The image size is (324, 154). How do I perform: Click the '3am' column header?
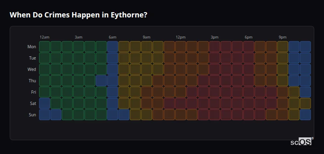click(x=79, y=37)
